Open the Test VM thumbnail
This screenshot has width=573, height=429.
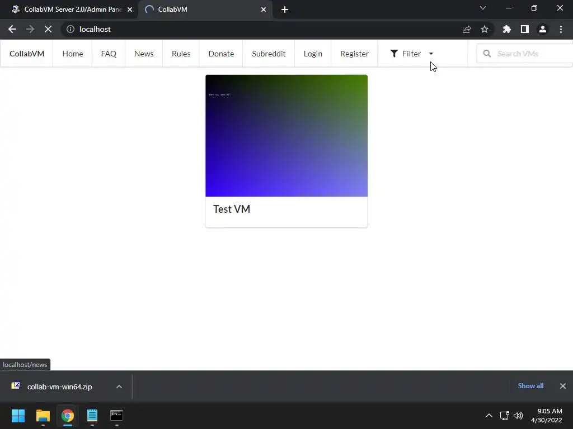click(286, 136)
